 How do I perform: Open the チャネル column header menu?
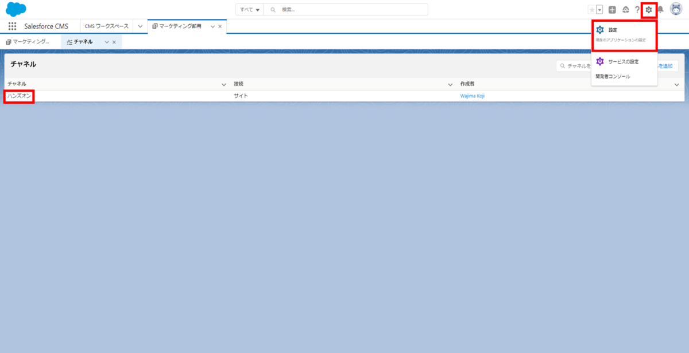tap(224, 84)
